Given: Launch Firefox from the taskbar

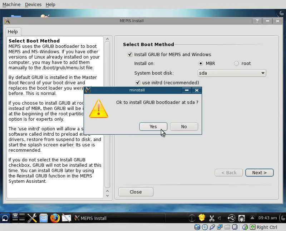Looking at the screenshot, I should 55,218.
